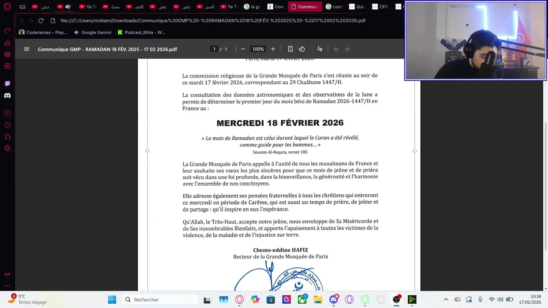Image resolution: width=548 pixels, height=308 pixels.
Task: Click the PDF redo arrow
Action: [x=348, y=49]
